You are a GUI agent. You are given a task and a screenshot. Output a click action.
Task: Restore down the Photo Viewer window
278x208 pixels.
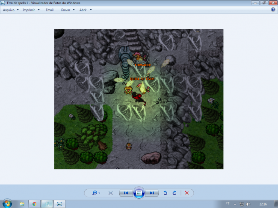click(264, 3)
